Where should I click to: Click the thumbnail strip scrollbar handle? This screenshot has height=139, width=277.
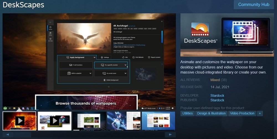[22, 135]
